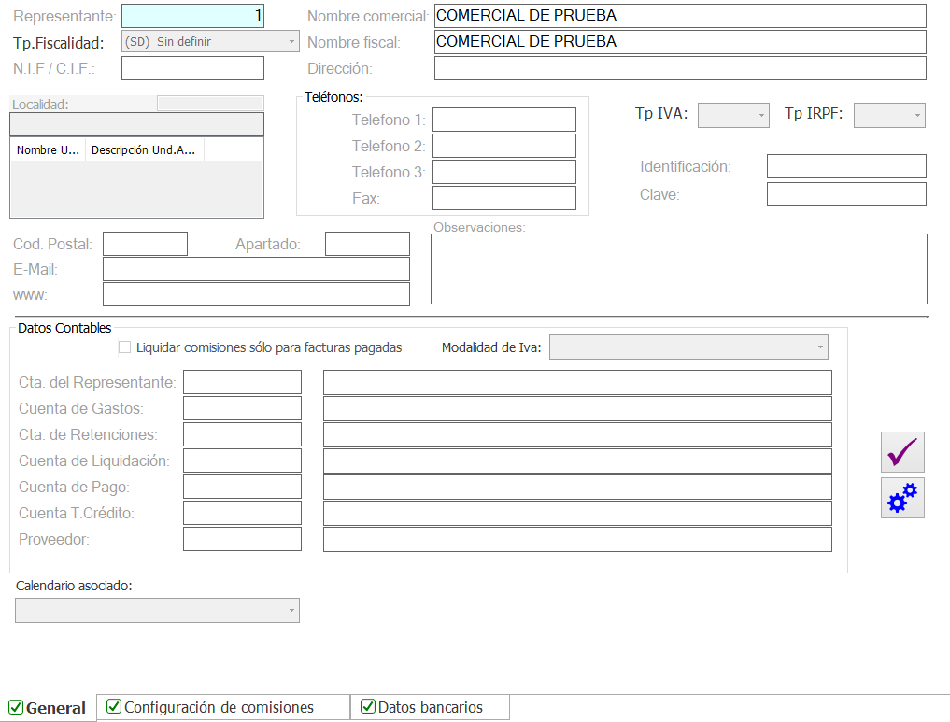This screenshot has width=950, height=722.
Task: Toggle 'Liquidar comisiones sólo para facturas pagadas' checkbox
Action: 125,347
